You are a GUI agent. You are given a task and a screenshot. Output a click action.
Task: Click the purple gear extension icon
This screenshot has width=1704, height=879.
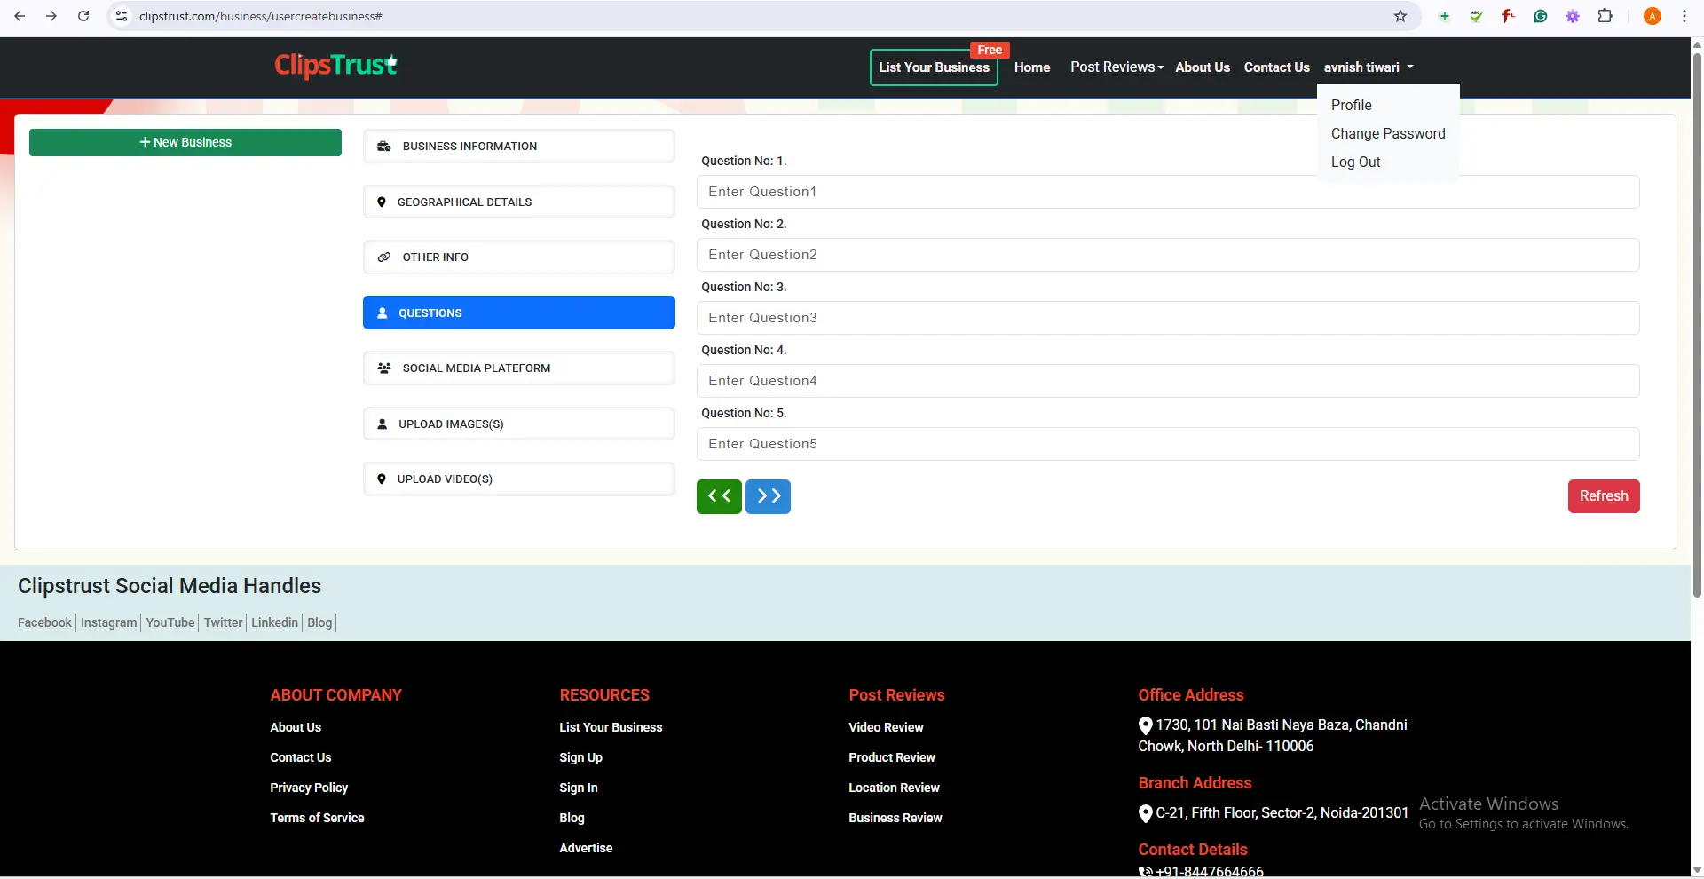(1573, 16)
